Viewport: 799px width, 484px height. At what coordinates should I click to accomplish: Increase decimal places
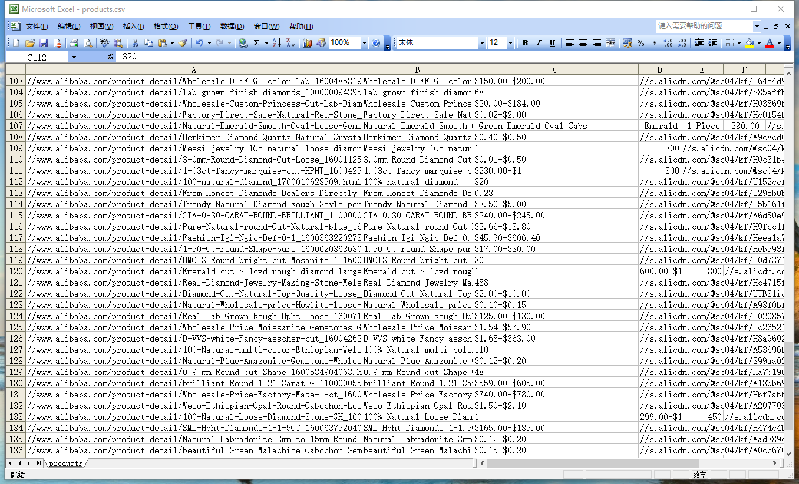[668, 43]
